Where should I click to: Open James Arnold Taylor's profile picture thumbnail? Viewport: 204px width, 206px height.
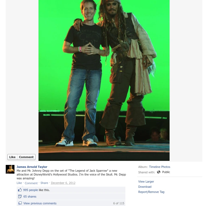point(10,169)
